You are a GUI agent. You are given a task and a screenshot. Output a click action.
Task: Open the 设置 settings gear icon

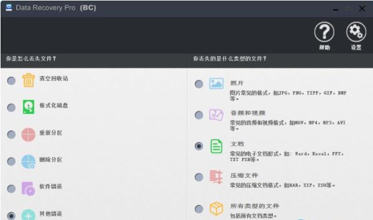[356, 32]
